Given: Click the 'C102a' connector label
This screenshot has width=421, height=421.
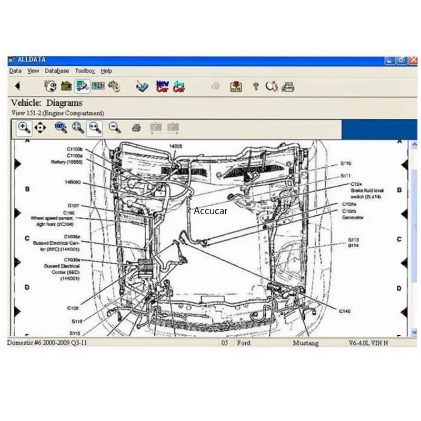Looking at the screenshot, I should click(x=349, y=204).
